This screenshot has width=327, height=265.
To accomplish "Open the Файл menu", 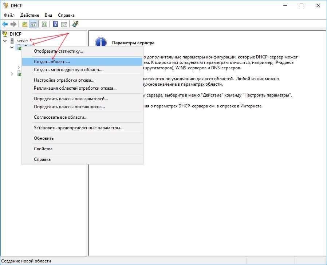I will pos(9,15).
